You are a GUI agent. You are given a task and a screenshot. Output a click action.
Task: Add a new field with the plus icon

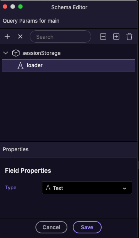point(7,36)
